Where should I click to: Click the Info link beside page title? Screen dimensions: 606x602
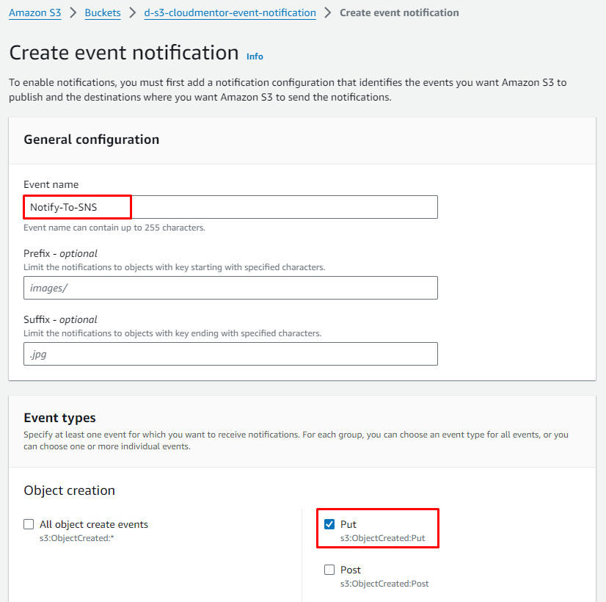pos(255,57)
